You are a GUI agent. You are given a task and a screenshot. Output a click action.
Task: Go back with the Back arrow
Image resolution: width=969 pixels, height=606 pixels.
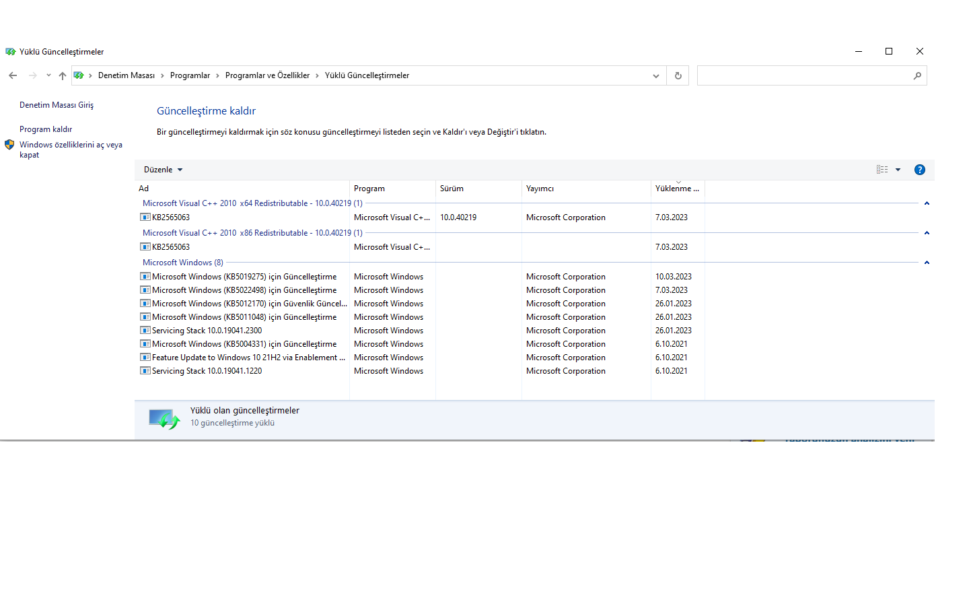[13, 75]
